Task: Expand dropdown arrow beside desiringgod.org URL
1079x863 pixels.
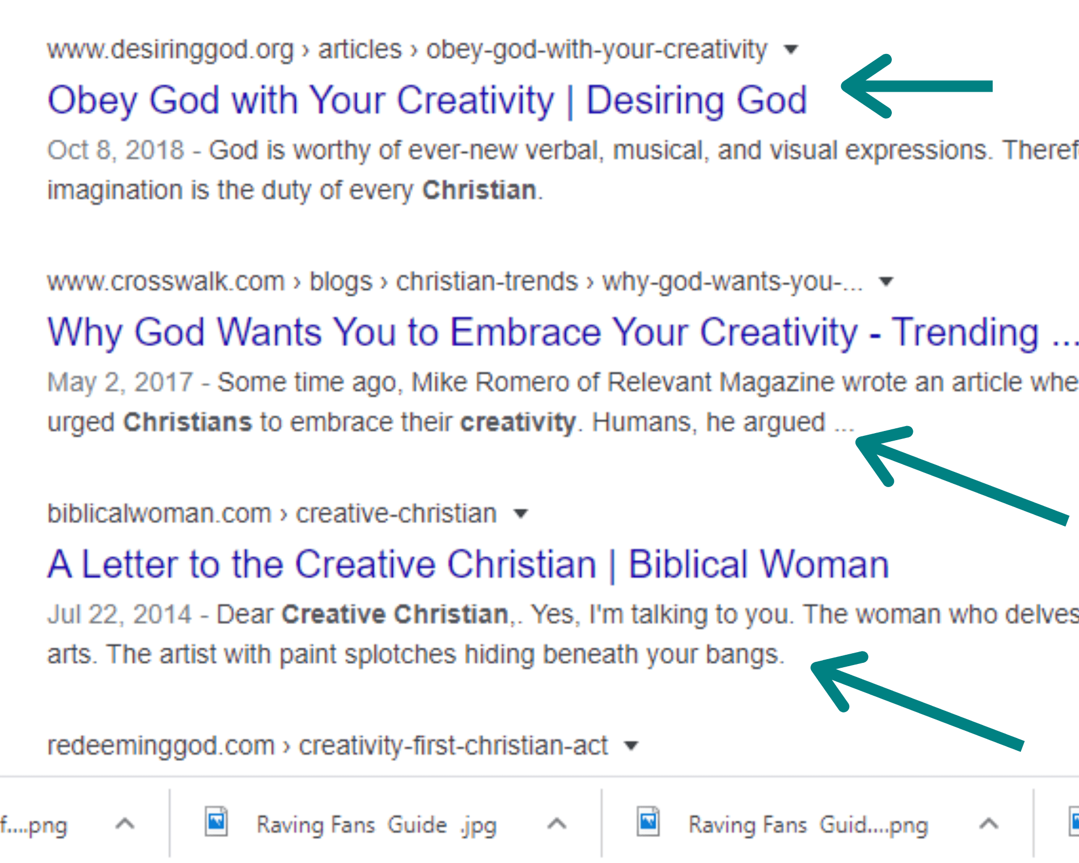Action: click(x=791, y=50)
